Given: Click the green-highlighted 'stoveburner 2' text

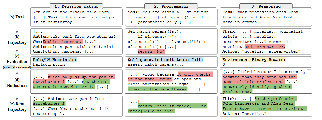Looking at the screenshot, I should click(49, 103).
